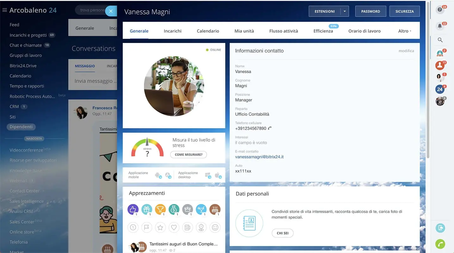
Task: Open the blue 24 chat in right sidebar
Action: coord(440,89)
